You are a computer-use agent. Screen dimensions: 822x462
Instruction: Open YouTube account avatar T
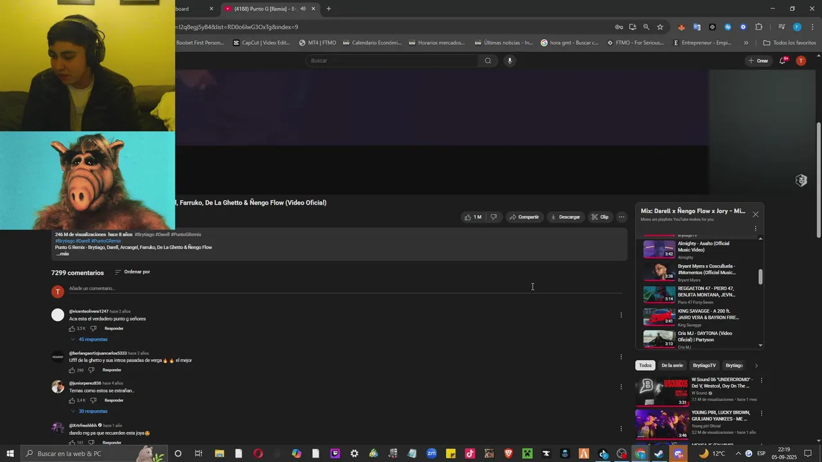tap(801, 60)
